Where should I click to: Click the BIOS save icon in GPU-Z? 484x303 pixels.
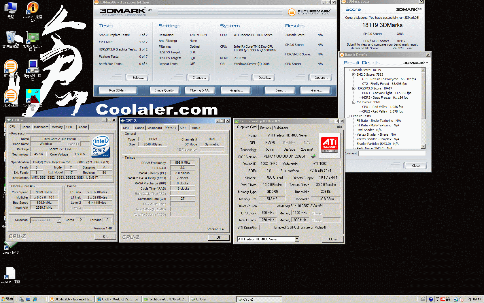tap(313, 156)
